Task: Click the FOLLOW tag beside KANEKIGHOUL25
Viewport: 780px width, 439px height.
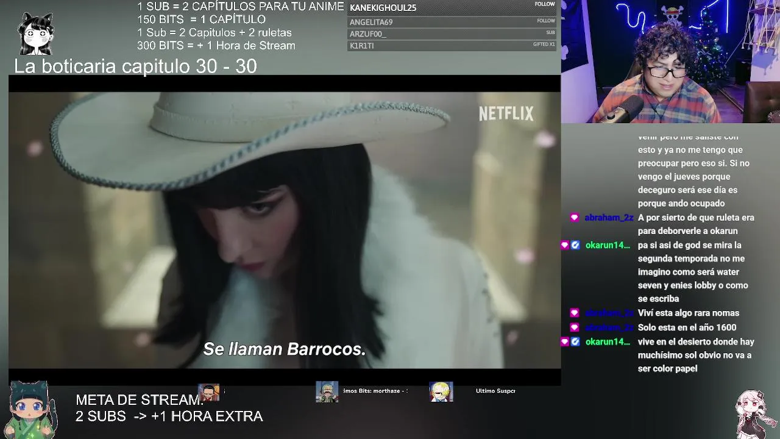Action: [545, 4]
